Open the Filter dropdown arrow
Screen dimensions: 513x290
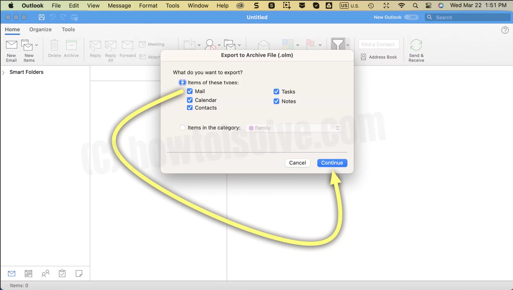[x=348, y=45]
